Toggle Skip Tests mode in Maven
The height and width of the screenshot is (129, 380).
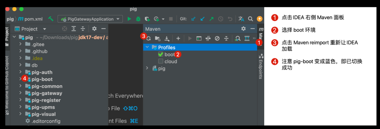pyautogui.click(x=217, y=38)
